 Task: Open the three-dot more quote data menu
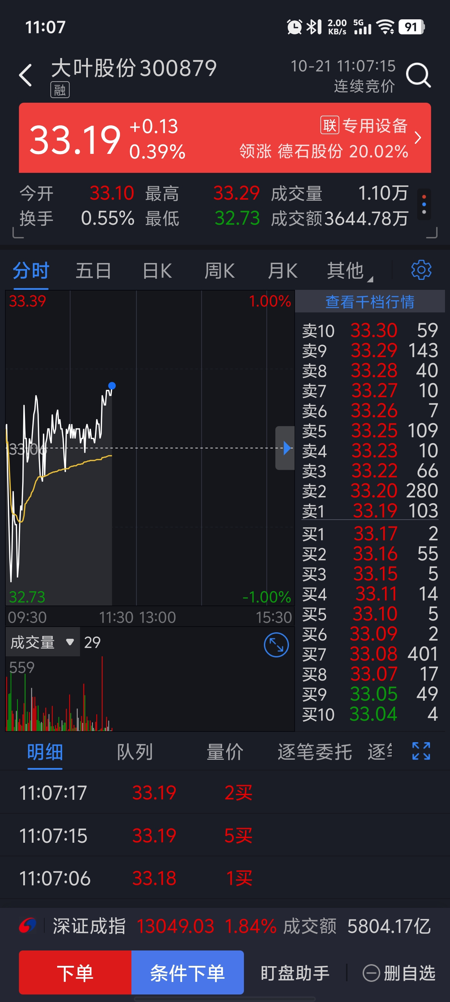tap(424, 205)
